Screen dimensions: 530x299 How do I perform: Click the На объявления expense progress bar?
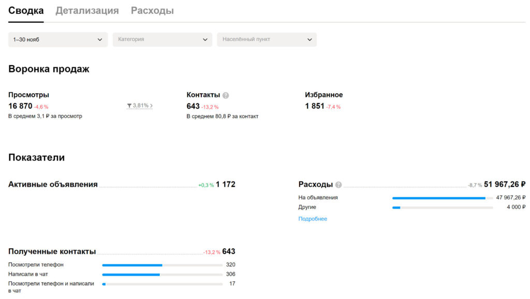(443, 198)
